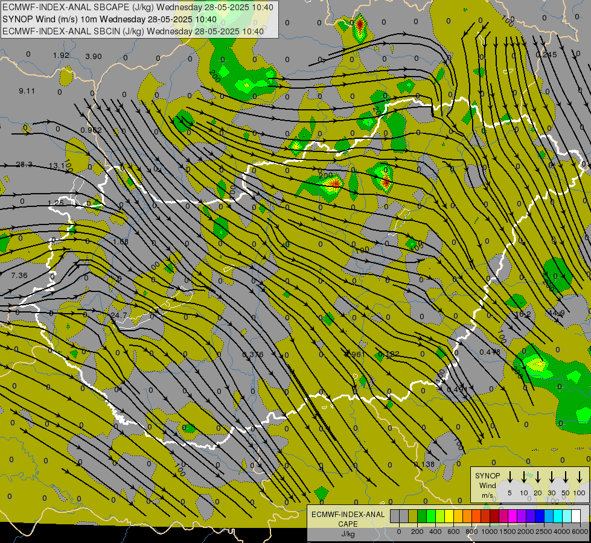The height and width of the screenshot is (543, 591).
Task: Select the bright magenta CAPE legend swatch
Action: click(x=513, y=516)
